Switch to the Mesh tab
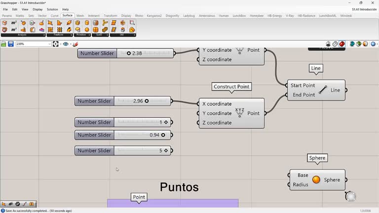This screenshot has width=379, height=213. pos(80,16)
